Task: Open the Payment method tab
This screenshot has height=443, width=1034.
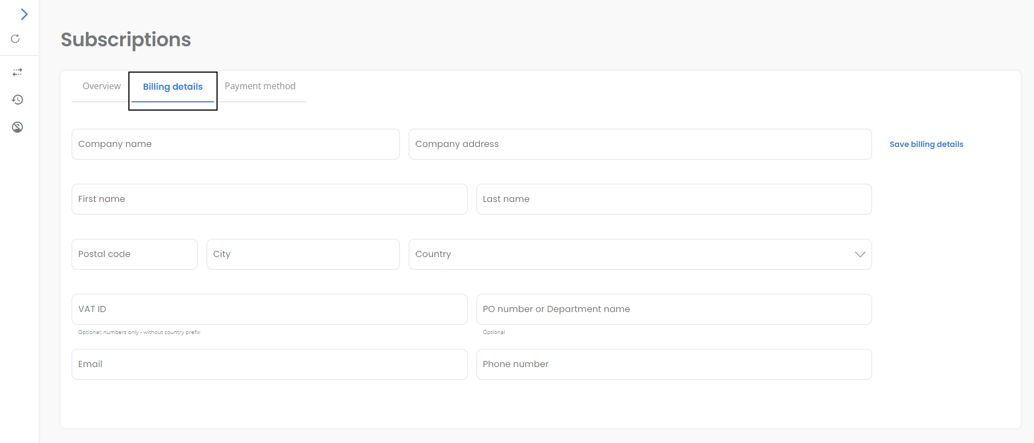Action: tap(260, 86)
